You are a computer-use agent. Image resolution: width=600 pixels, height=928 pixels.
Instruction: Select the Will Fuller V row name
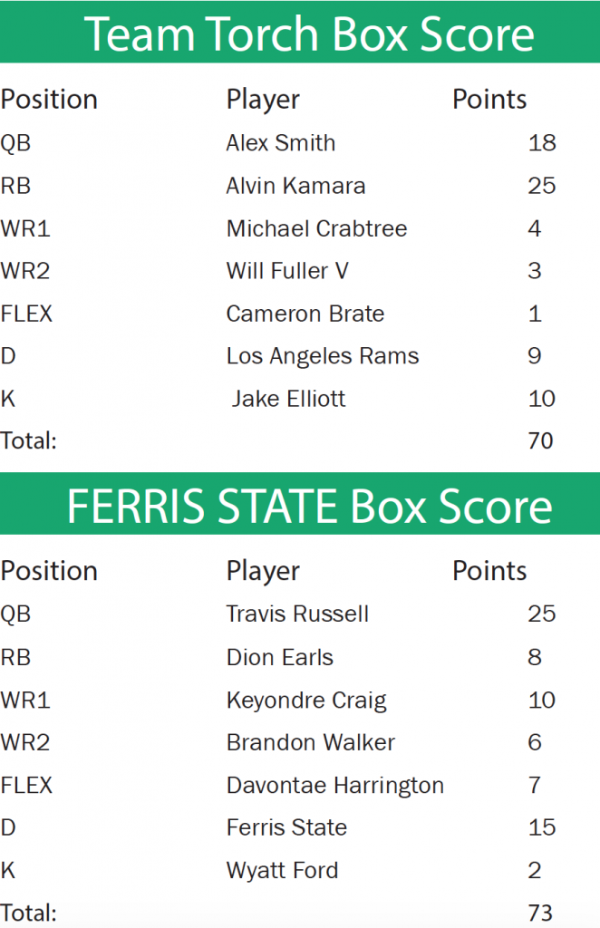pyautogui.click(x=287, y=271)
